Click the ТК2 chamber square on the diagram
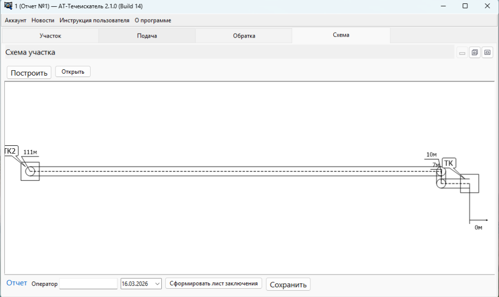 [x=30, y=171]
